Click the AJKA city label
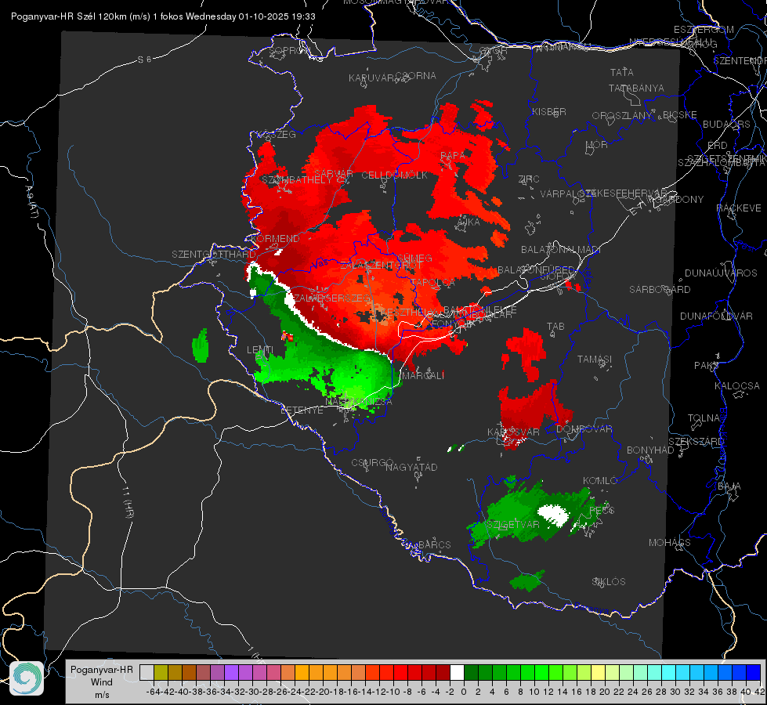This screenshot has width=767, height=705. (x=469, y=222)
